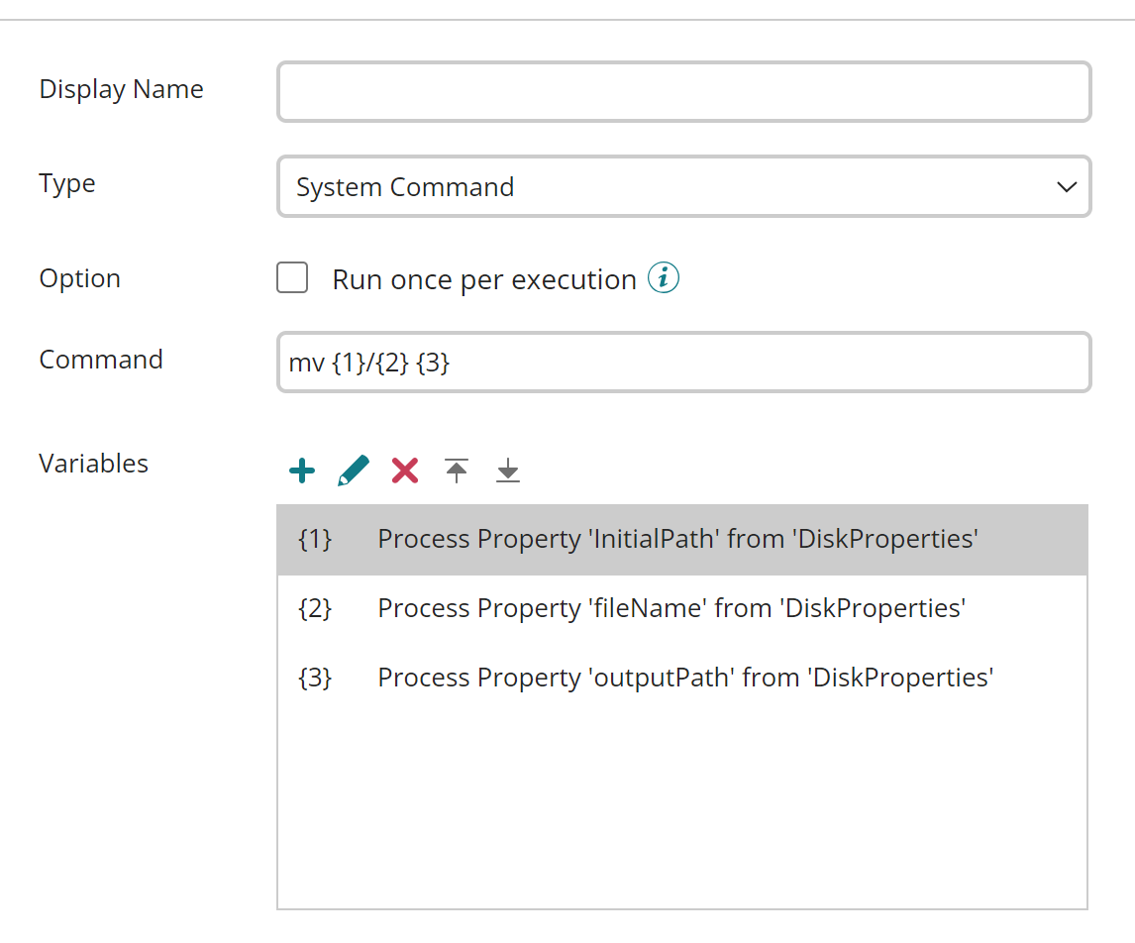
Task: Click the Command input containing mv command
Action: pyautogui.click(x=683, y=362)
